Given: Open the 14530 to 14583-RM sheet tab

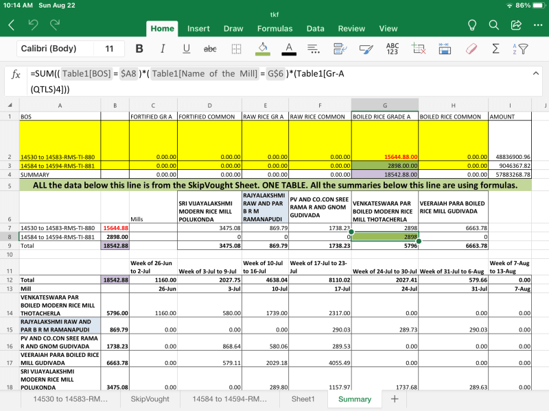Looking at the screenshot, I should (71, 399).
